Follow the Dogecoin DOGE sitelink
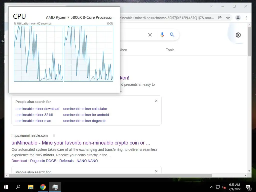Image resolution: width=256 pixels, height=192 pixels. tap(43, 161)
